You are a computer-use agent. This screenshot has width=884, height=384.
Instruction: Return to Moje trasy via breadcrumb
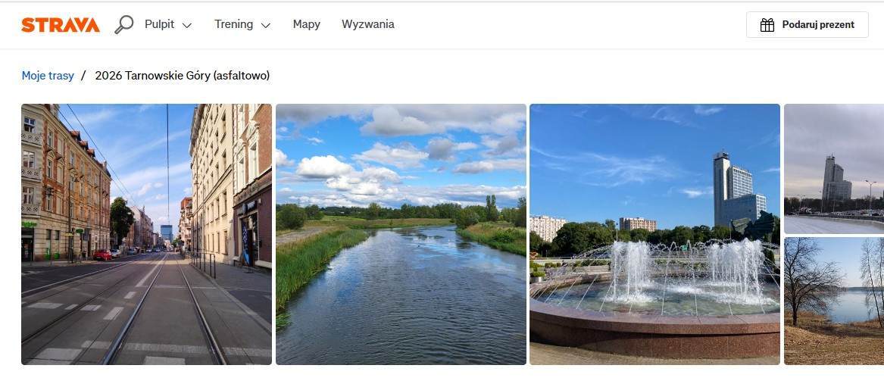coord(48,76)
